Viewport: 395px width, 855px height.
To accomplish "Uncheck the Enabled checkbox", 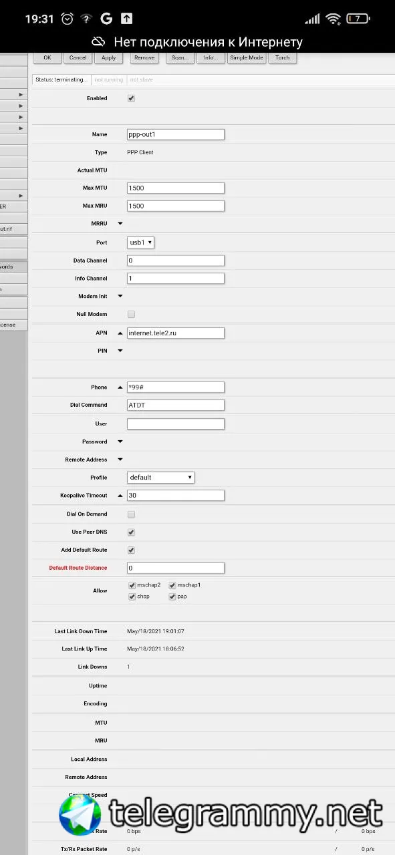I will pyautogui.click(x=131, y=98).
